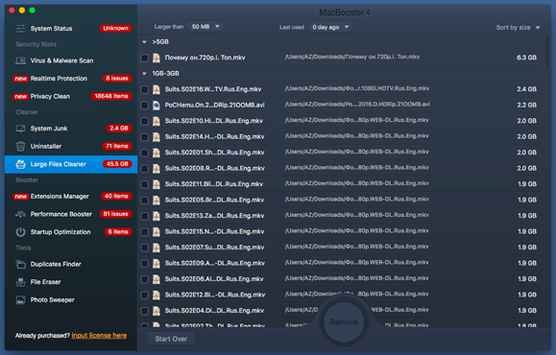
Task: Click the 18648 items badge
Action: pyautogui.click(x=111, y=96)
